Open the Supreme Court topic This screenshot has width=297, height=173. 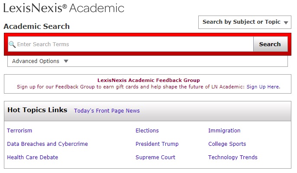click(155, 157)
